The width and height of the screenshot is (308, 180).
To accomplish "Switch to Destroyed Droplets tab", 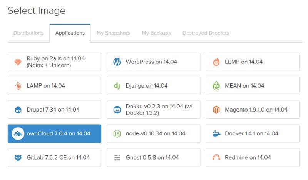I will coord(206,33).
